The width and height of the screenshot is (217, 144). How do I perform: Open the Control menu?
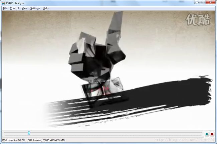(14, 8)
